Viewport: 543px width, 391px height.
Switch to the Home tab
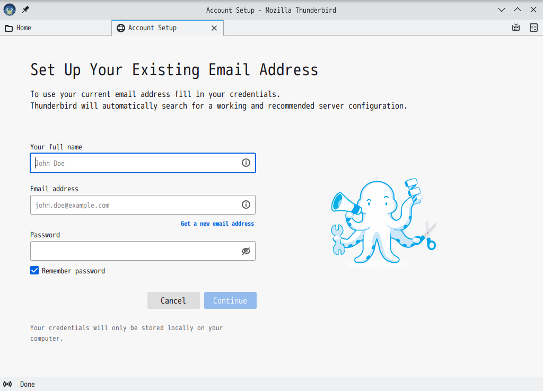click(56, 28)
